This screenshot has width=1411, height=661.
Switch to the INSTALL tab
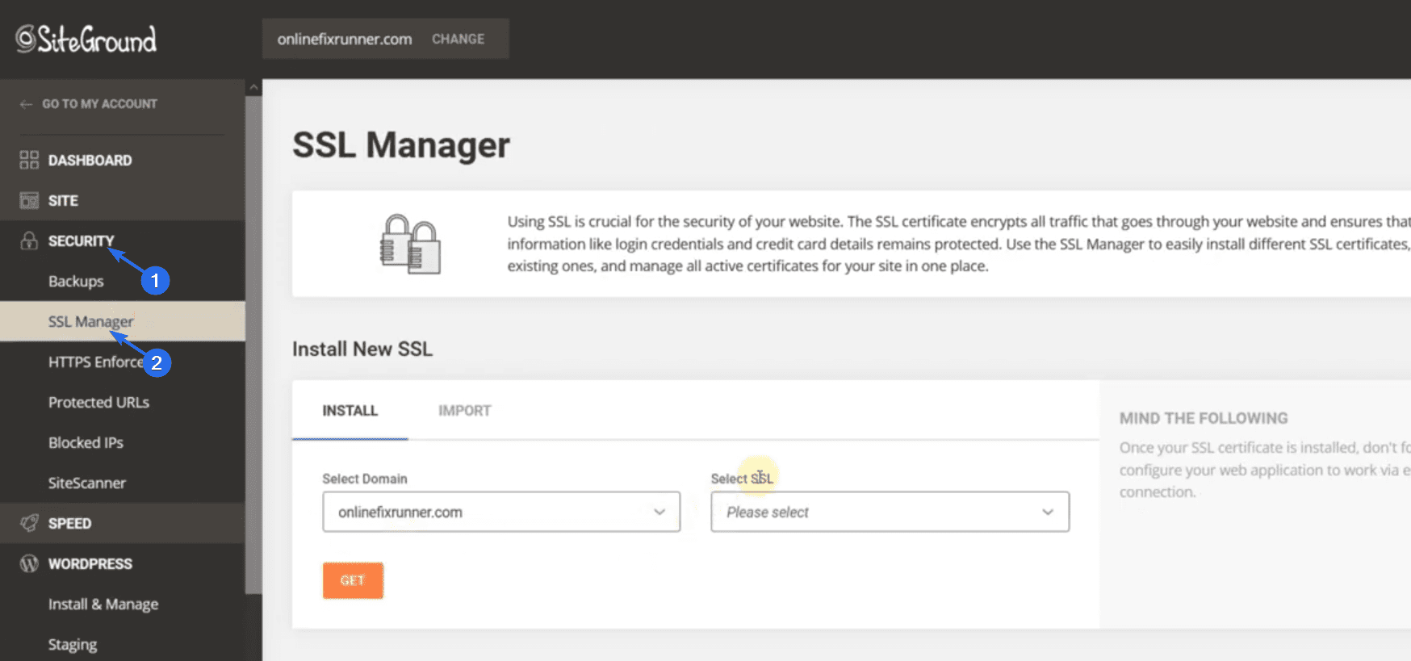point(350,411)
